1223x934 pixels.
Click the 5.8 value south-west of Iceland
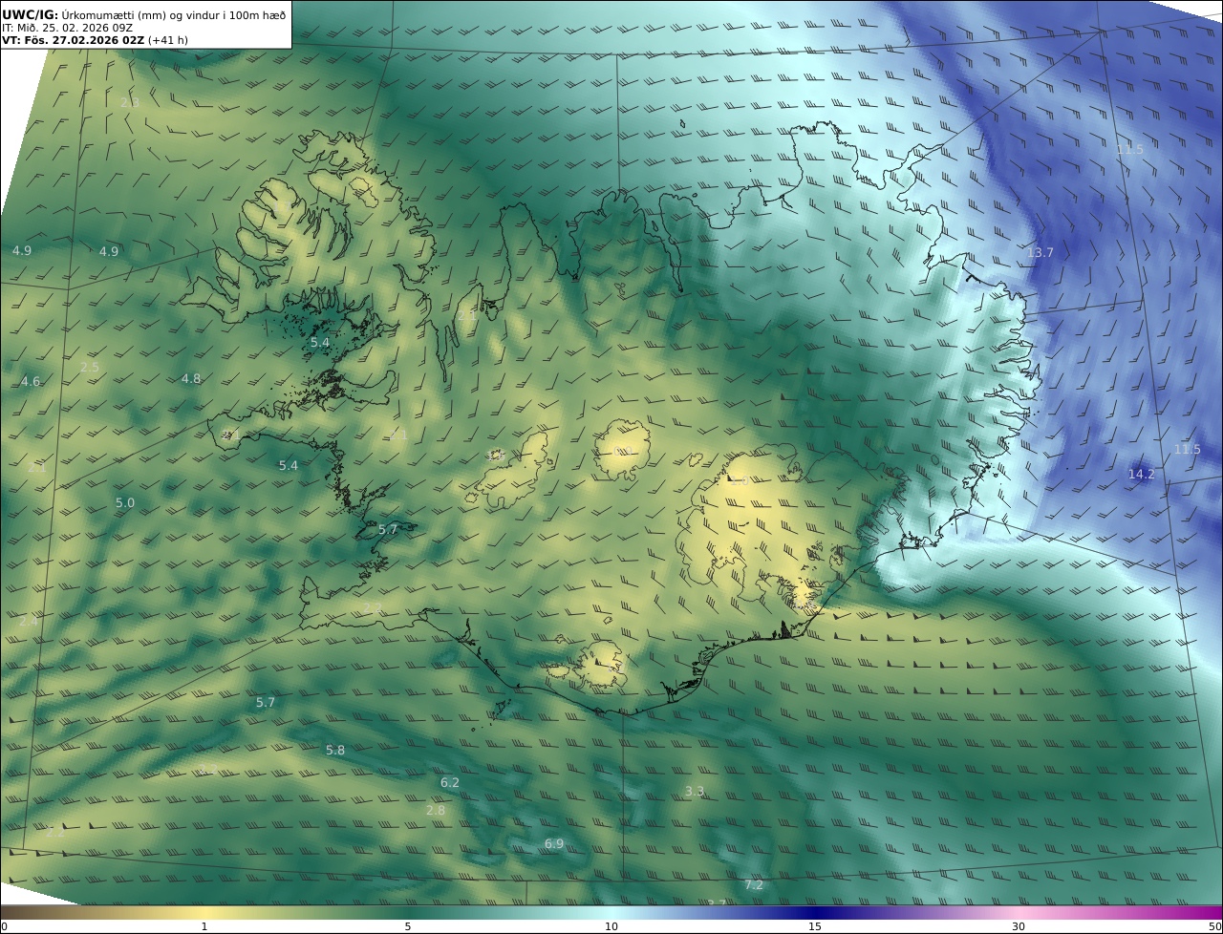point(335,751)
